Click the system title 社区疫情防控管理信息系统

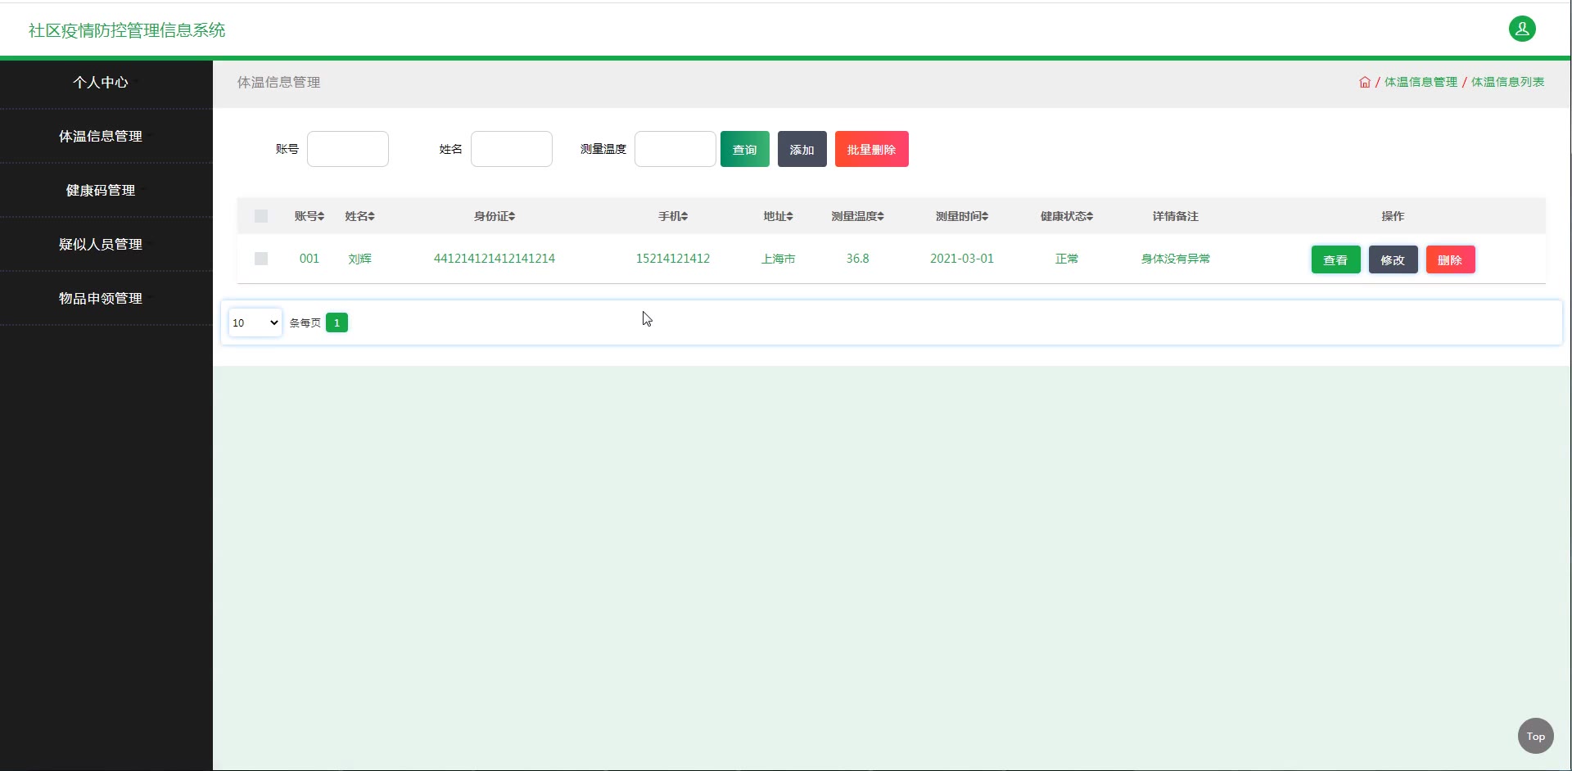pos(127,30)
